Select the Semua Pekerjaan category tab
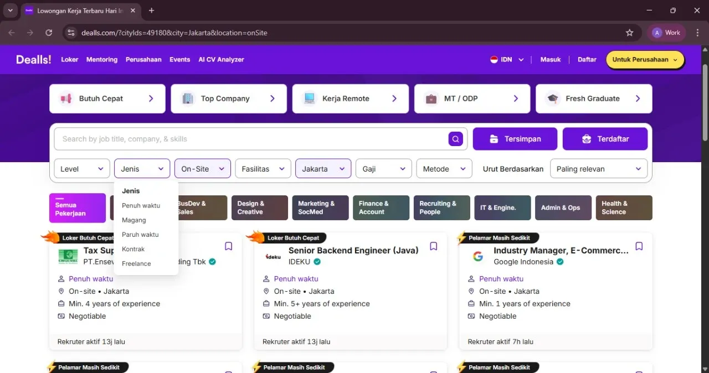Image resolution: width=709 pixels, height=373 pixels. pos(78,208)
